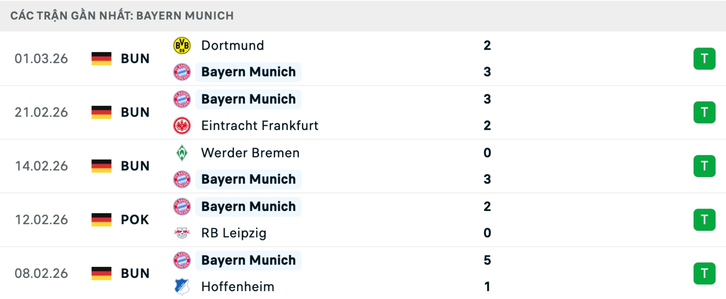The height and width of the screenshot is (299, 726).
Task: Toggle the green T result badge for Dortmund match
Action: point(705,59)
